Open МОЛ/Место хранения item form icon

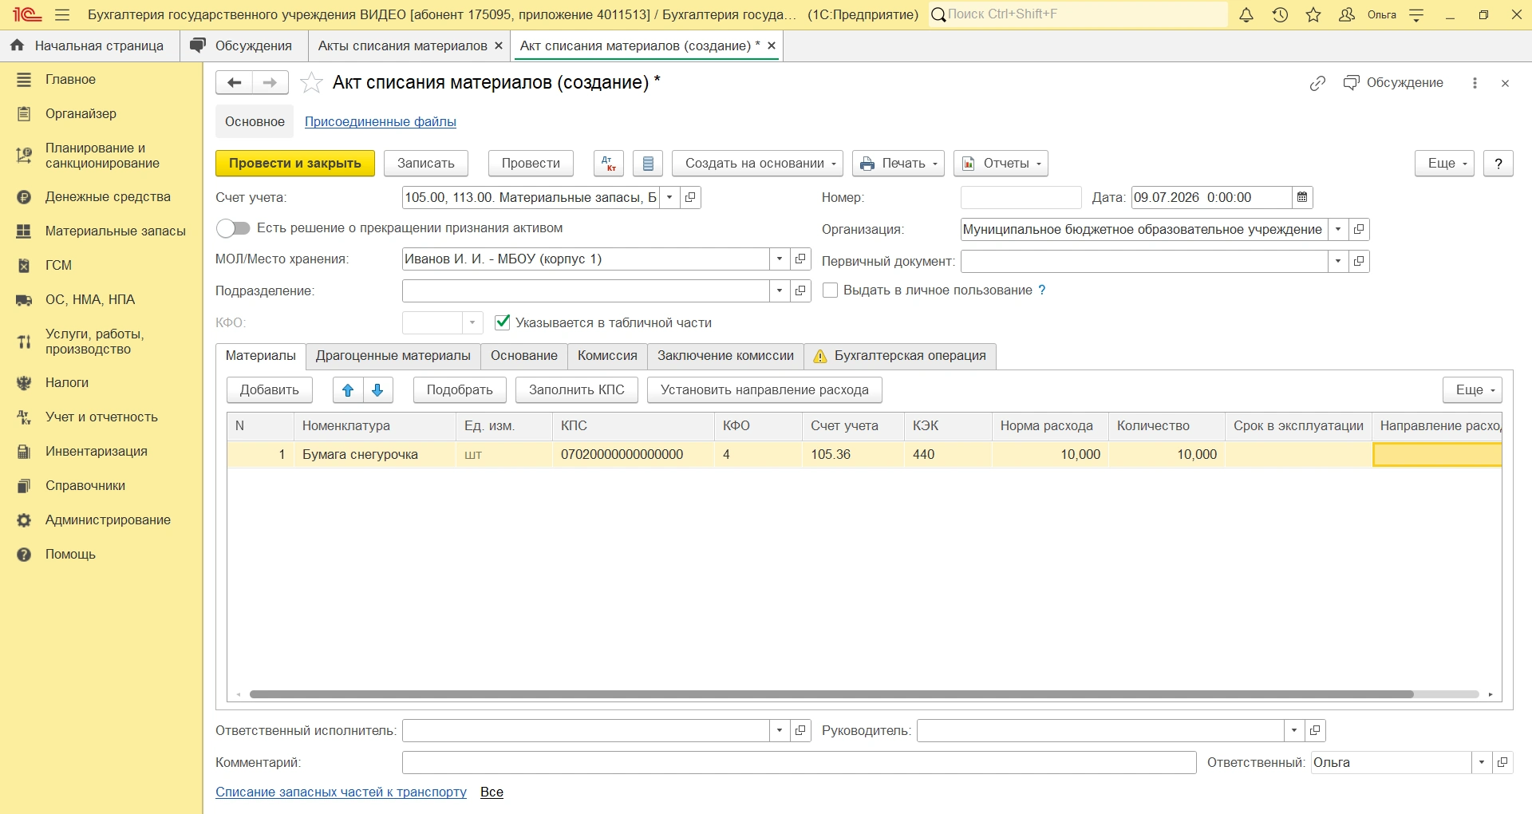800,259
